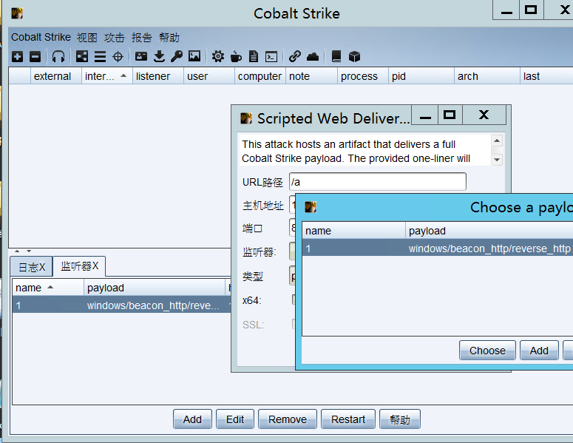Open the Cobalt Strike menu
Screen dimensions: 573x443
coord(41,37)
